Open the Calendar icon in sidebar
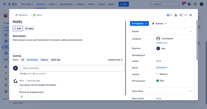 6,53
